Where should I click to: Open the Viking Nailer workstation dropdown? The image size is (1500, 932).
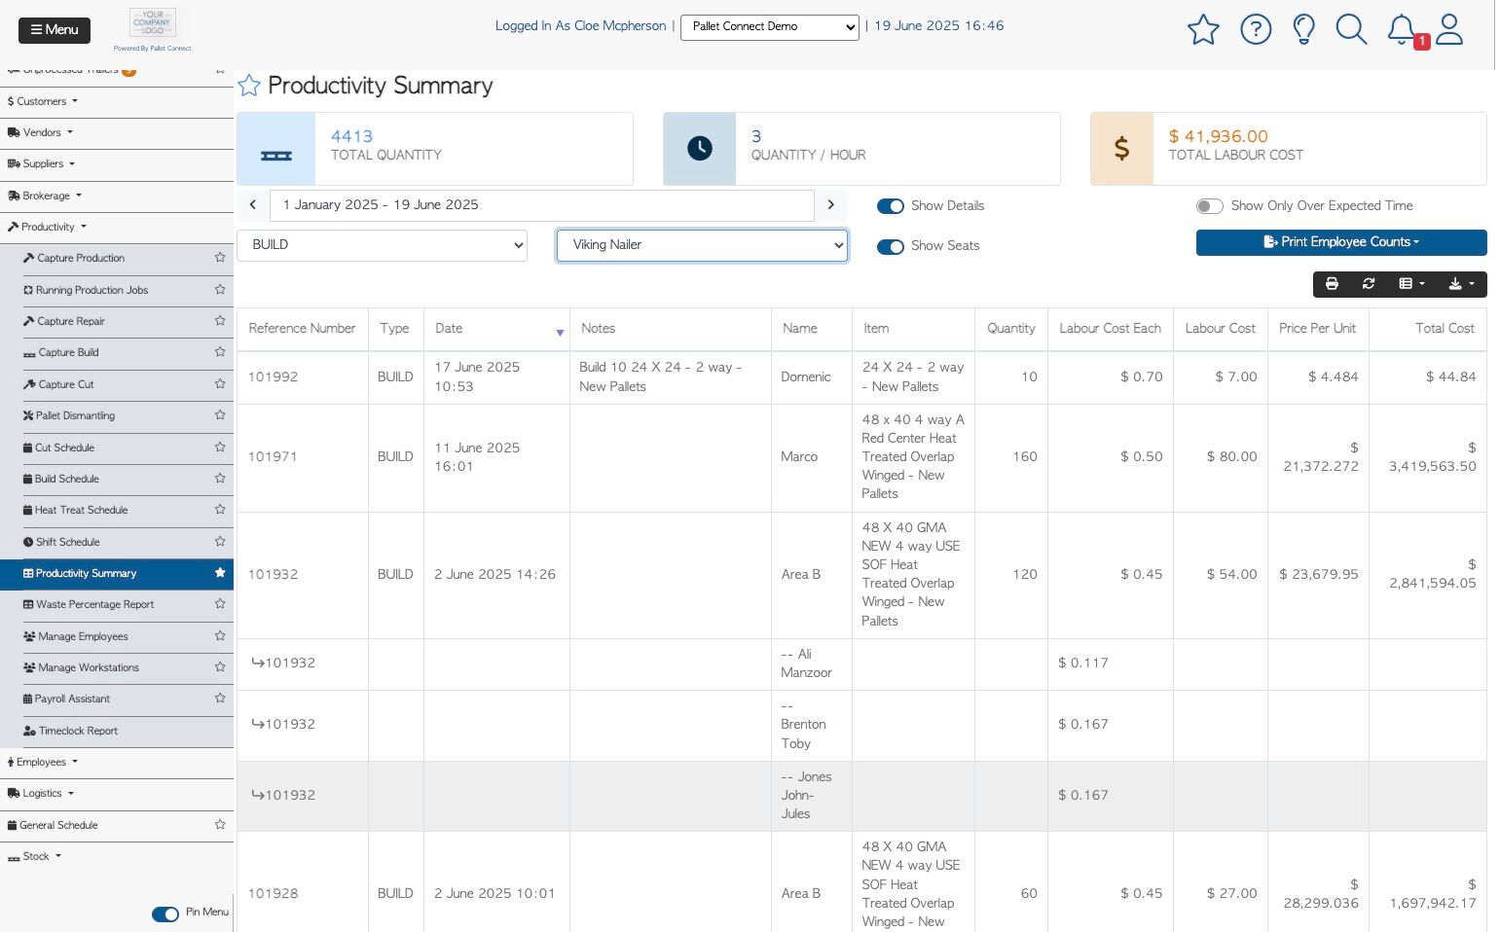702,245
